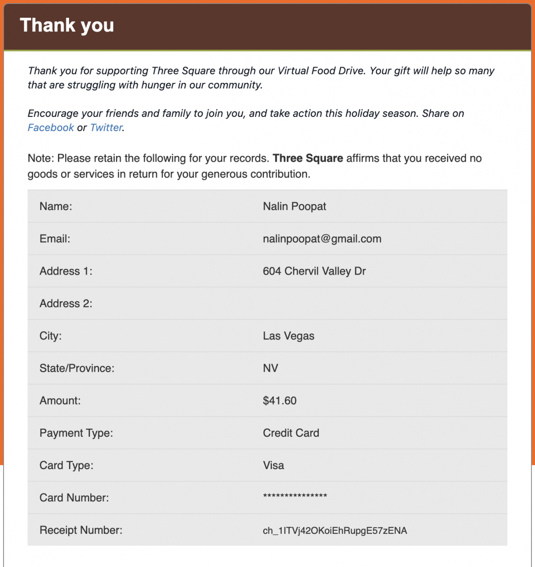The height and width of the screenshot is (567, 535).
Task: Click the 'State/Province:' label
Action: 77,369
